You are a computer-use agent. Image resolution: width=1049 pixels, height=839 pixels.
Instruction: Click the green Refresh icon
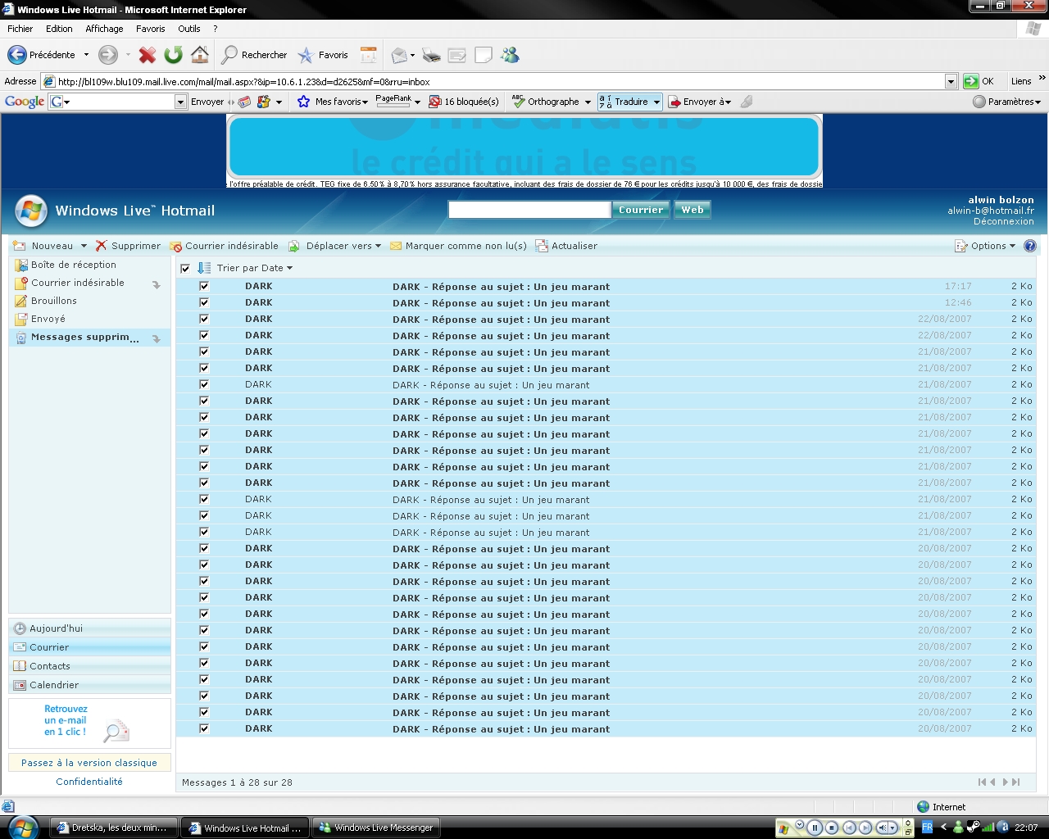point(173,55)
